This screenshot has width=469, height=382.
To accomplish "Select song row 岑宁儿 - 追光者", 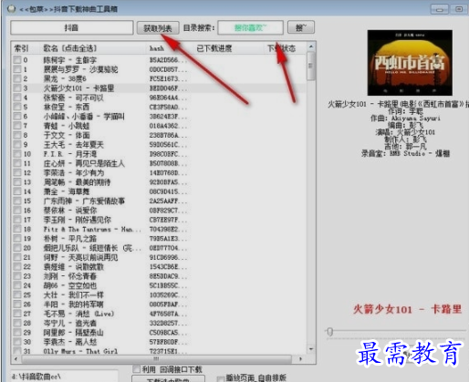I will point(158,323).
